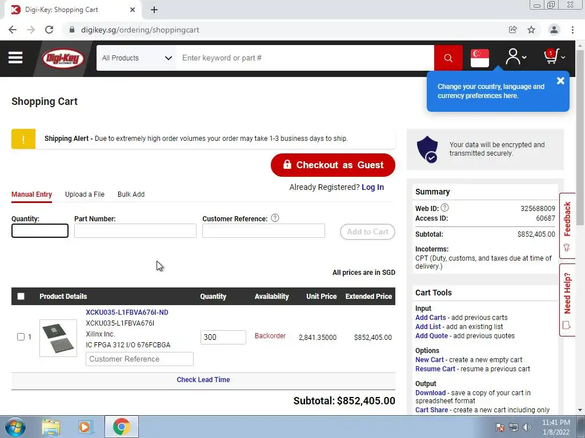585x438 pixels.
Task: Open the media player from taskbar
Action: 85,427
